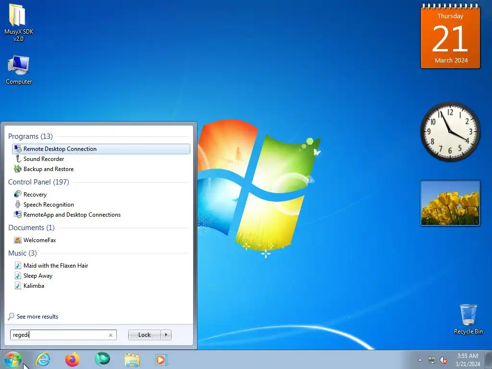
Task: Open MusyX SDK v2.0 desktop folder
Action: pos(19,22)
